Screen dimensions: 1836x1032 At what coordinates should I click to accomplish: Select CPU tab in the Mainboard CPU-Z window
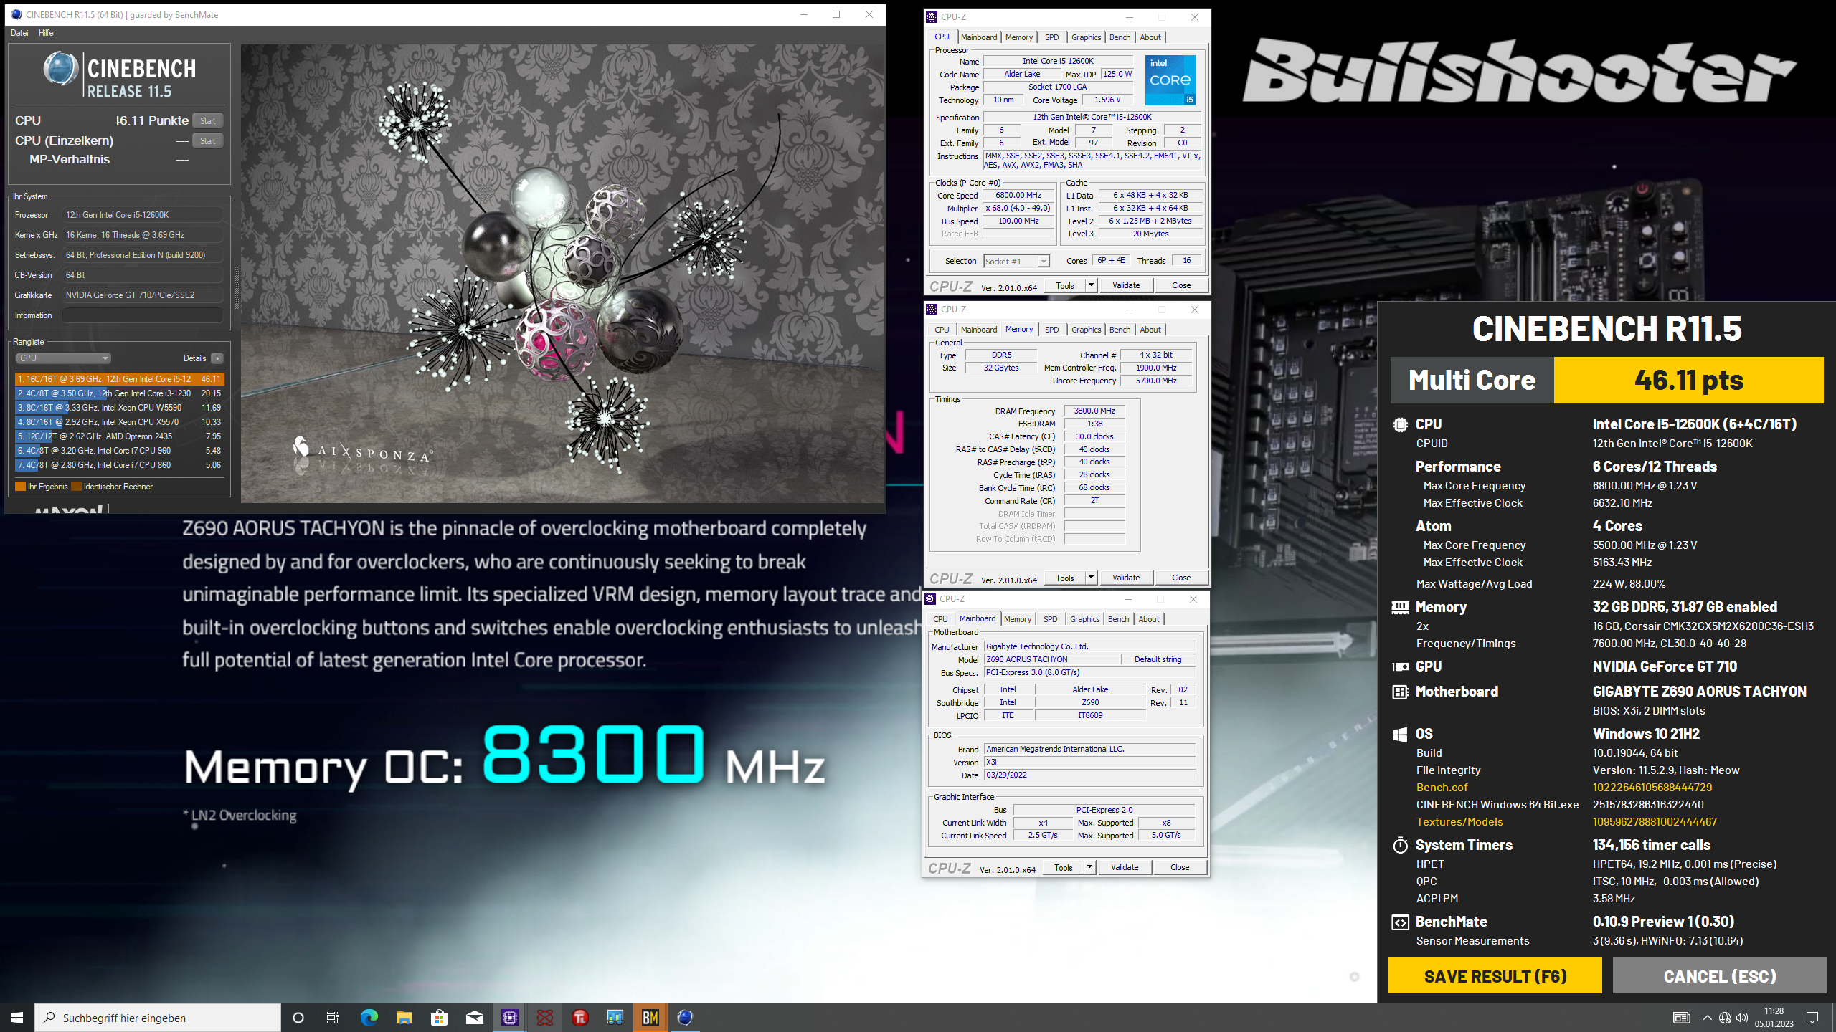pos(940,619)
